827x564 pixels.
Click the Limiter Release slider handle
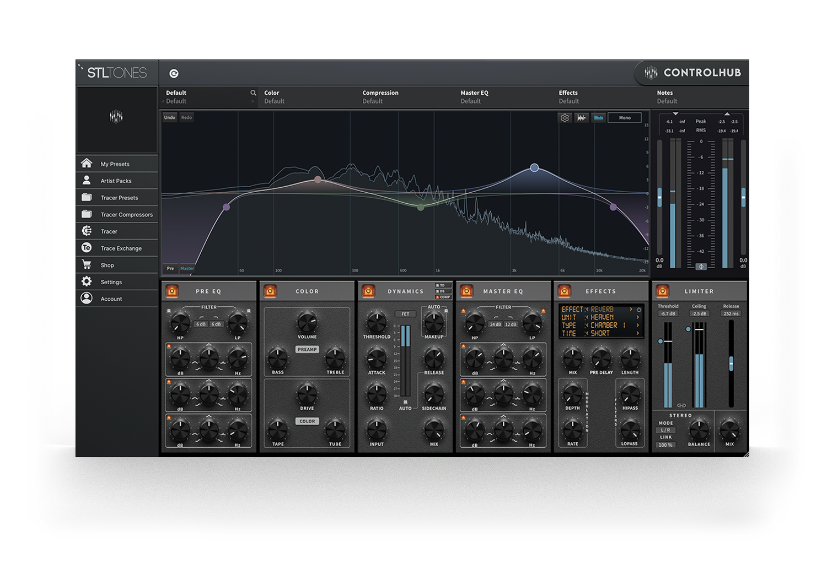731,364
